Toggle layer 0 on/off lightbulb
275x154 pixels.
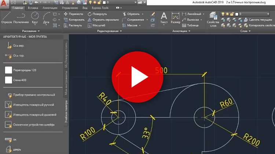point(223,14)
